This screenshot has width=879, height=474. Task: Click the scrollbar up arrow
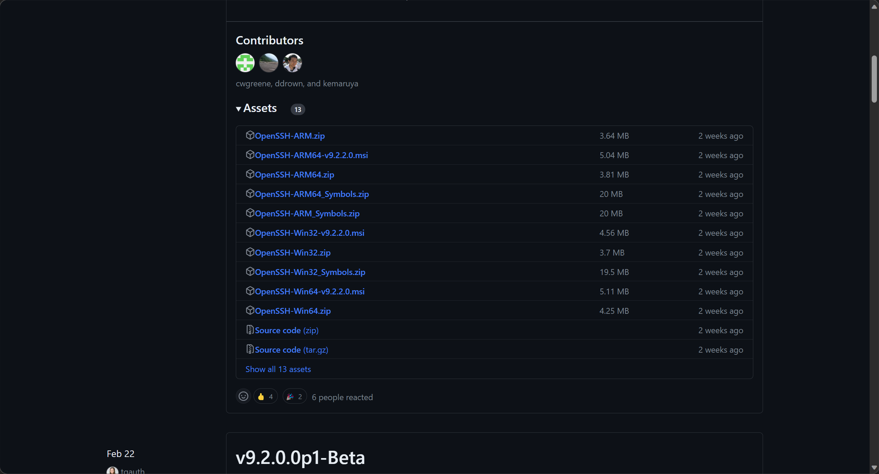click(874, 7)
